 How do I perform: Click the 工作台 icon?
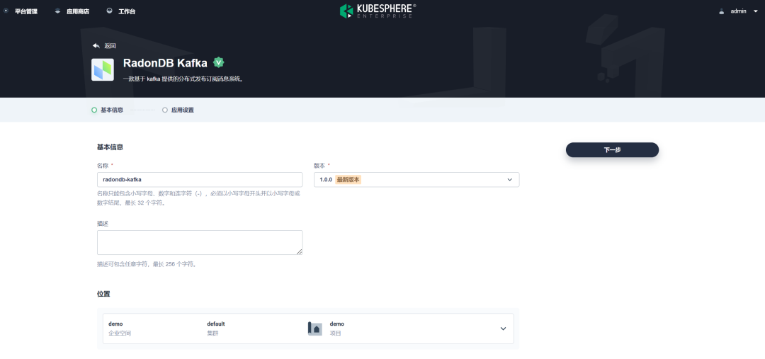click(x=109, y=11)
